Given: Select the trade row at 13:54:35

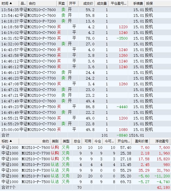Looking at the screenshot, I should (x=82, y=10).
